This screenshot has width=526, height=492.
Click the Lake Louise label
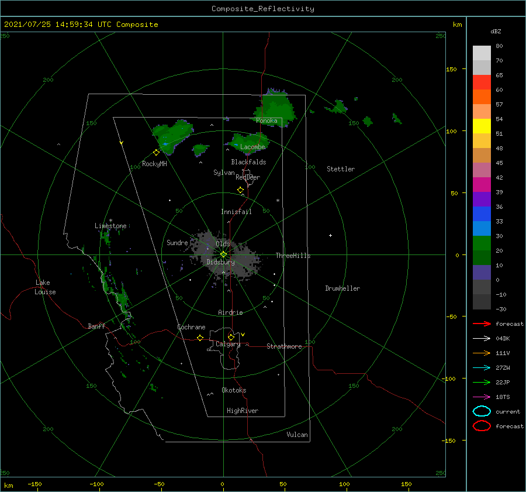tap(45, 287)
